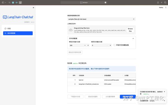Open the samples knowledge base dropdown
The height and width of the screenshot is (105, 168).
(101, 19)
